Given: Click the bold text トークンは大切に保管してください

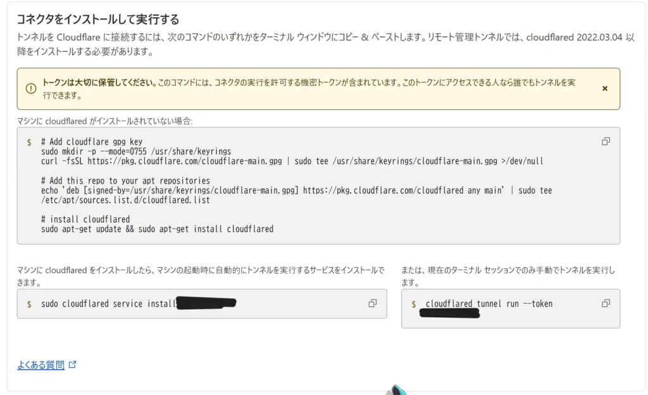Looking at the screenshot, I should pyautogui.click(x=99, y=83).
